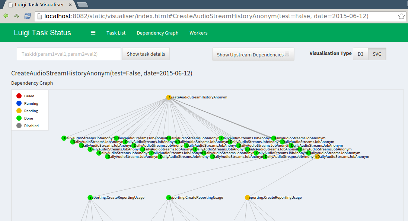Open the hamburger menu in the navbar
The height and width of the screenshot is (221, 408).
93,33
